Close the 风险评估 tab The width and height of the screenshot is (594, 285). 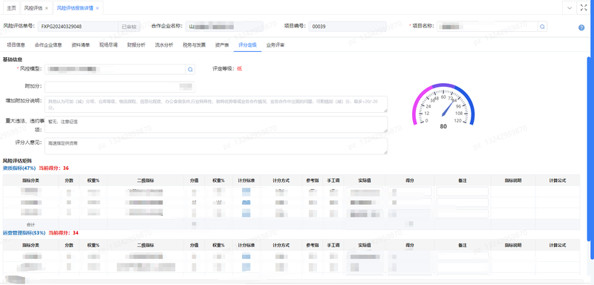[47, 8]
